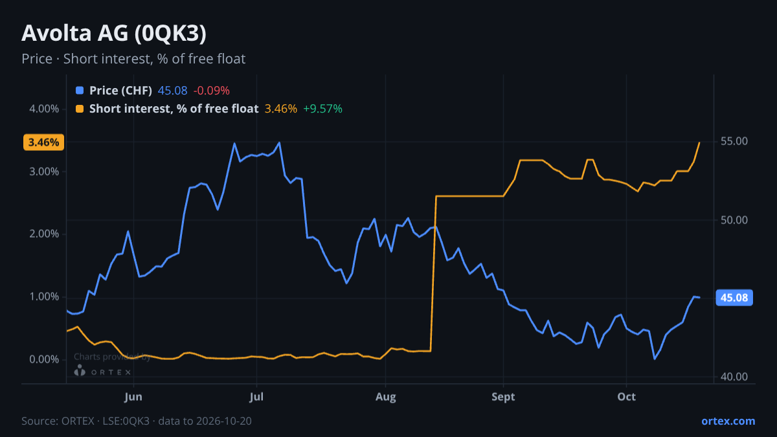Click the 2.00% left axis label
This screenshot has width=777, height=437.
pos(45,234)
